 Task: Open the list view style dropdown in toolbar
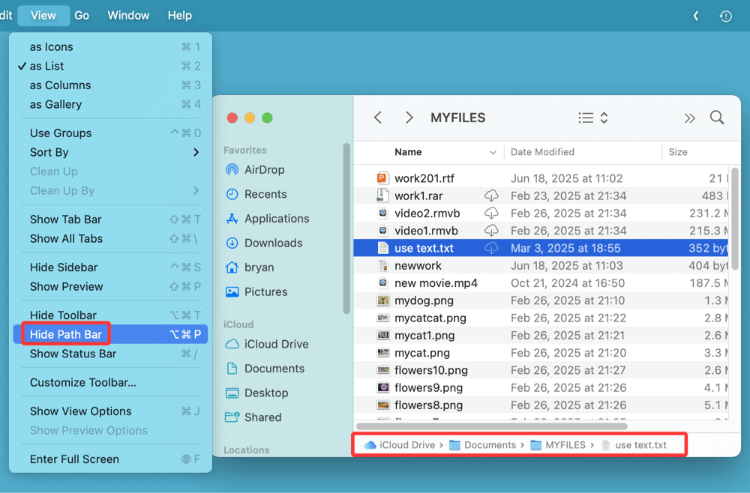click(x=592, y=118)
